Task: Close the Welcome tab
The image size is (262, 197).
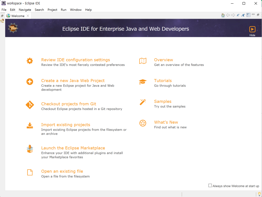Action: (28, 16)
